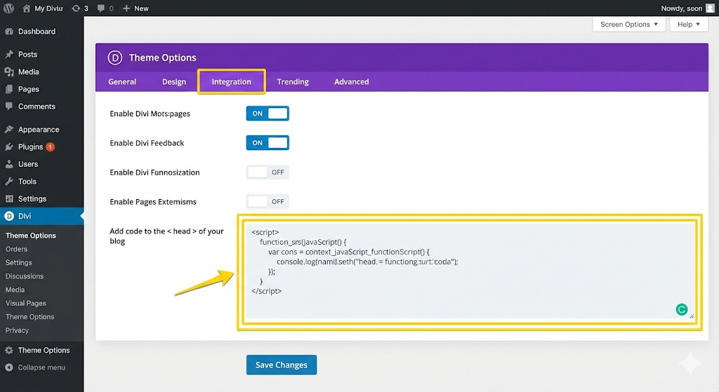Click the green Grammarly icon in code box
This screenshot has width=719, height=392.
click(681, 309)
